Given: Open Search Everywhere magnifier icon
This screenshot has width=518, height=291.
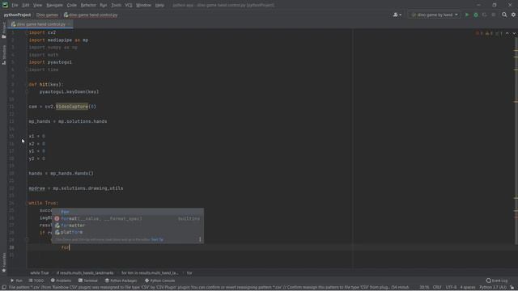Looking at the screenshot, I should tap(504, 15).
